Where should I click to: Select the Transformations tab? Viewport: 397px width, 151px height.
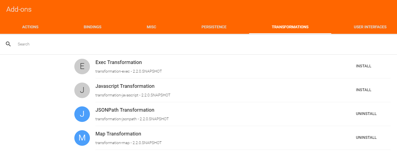coord(290,27)
